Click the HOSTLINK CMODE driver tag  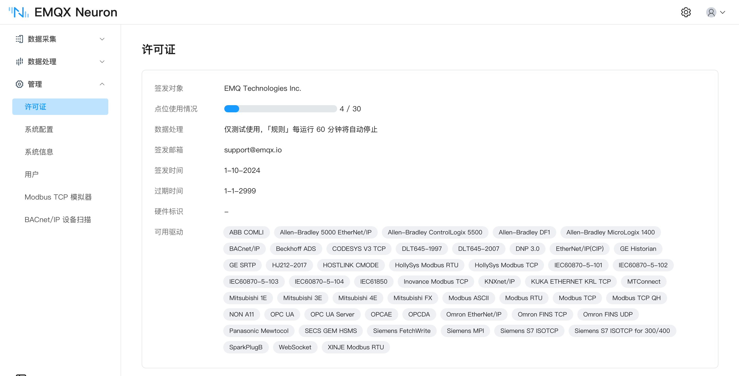pos(351,265)
